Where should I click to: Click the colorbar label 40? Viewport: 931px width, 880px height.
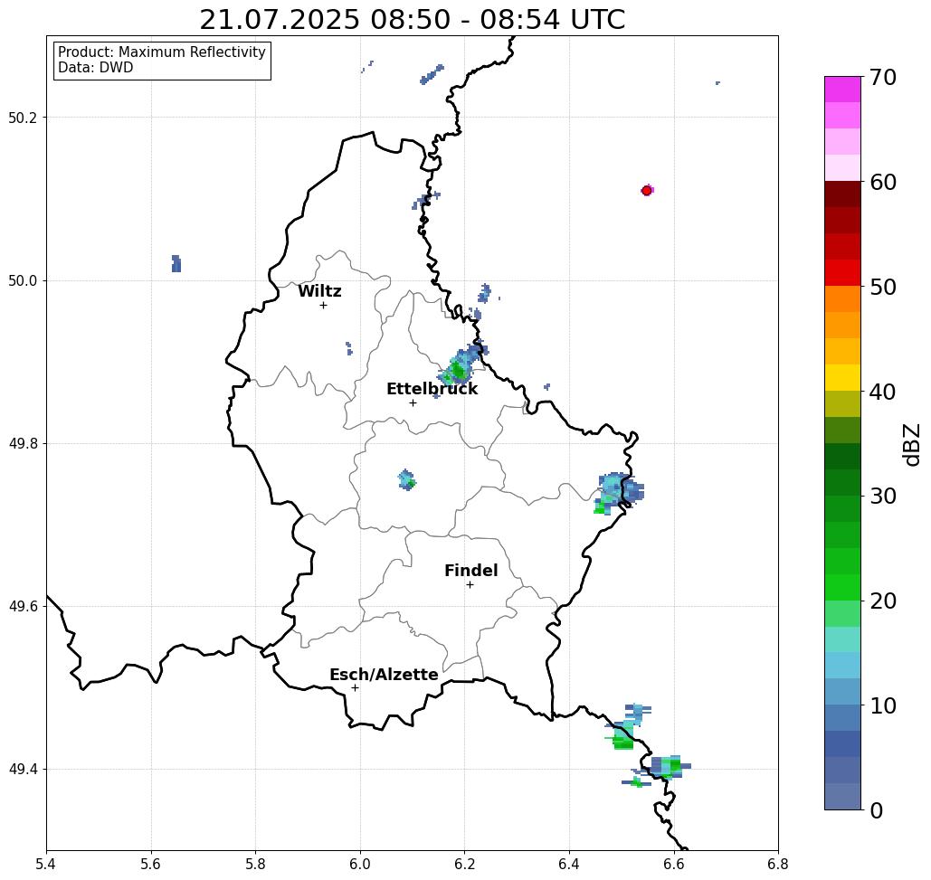882,392
